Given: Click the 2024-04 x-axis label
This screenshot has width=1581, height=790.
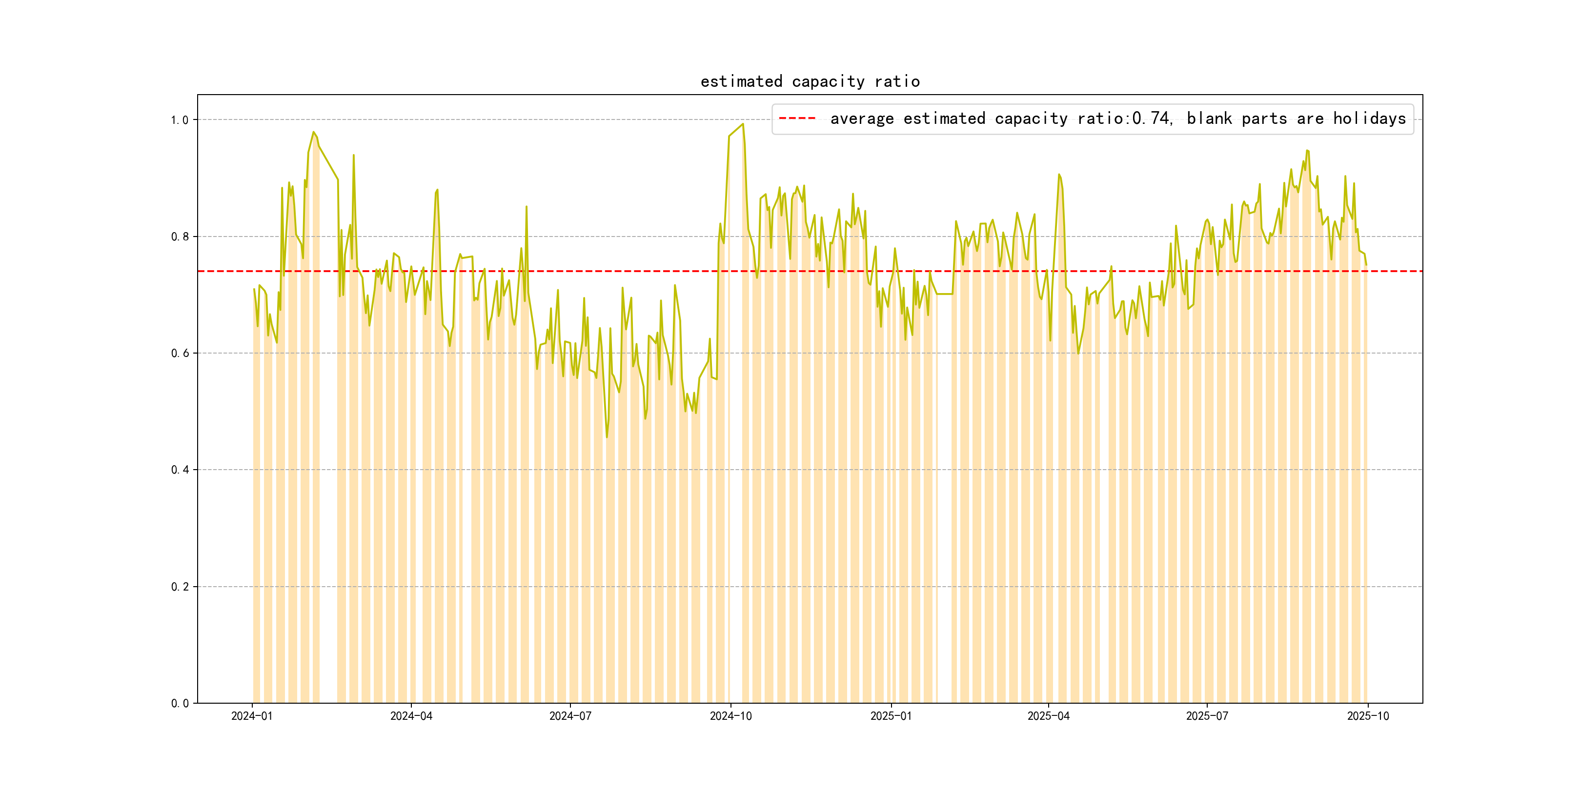Looking at the screenshot, I should coord(411,716).
